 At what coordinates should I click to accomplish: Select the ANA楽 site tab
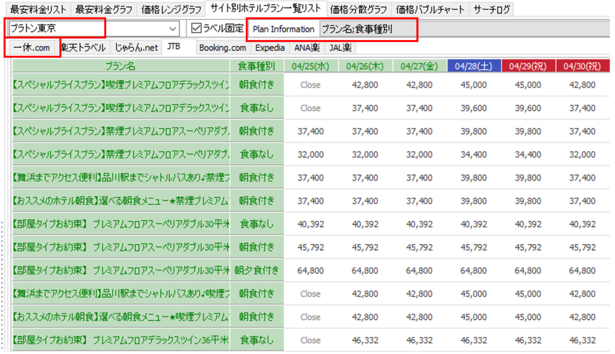tap(307, 48)
